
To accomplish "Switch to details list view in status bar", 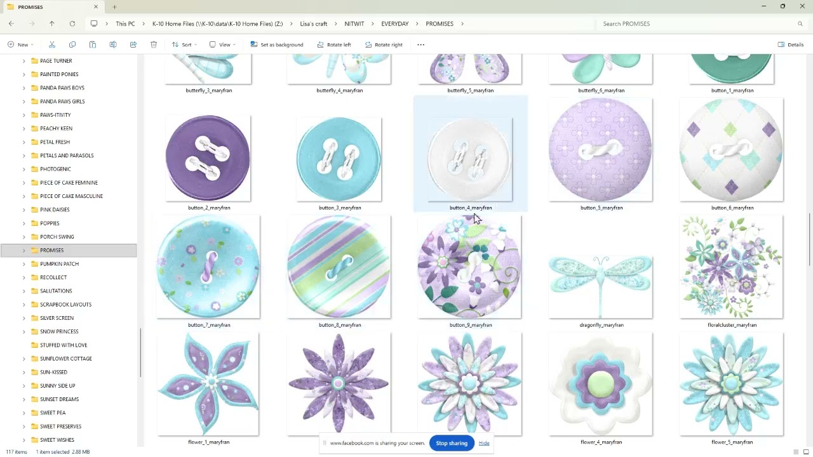I will pos(796,452).
